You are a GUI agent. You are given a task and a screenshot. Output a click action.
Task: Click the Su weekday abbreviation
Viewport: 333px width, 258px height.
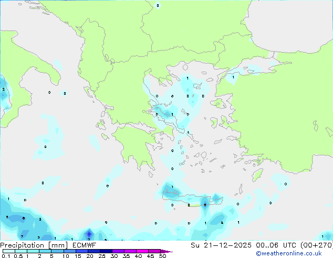coord(195,245)
